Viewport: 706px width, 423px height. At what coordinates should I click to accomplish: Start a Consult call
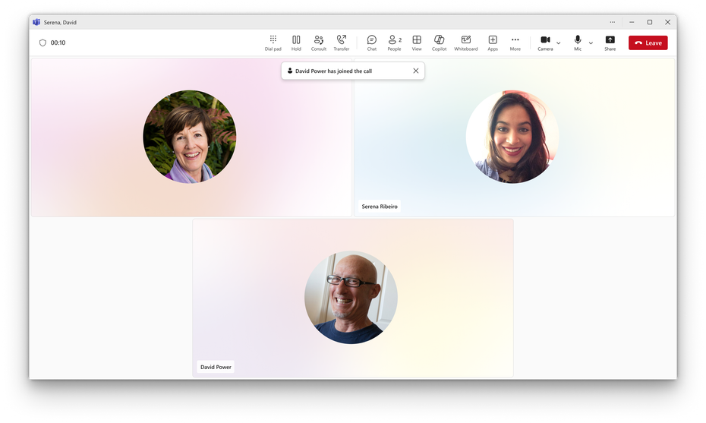[x=318, y=43]
